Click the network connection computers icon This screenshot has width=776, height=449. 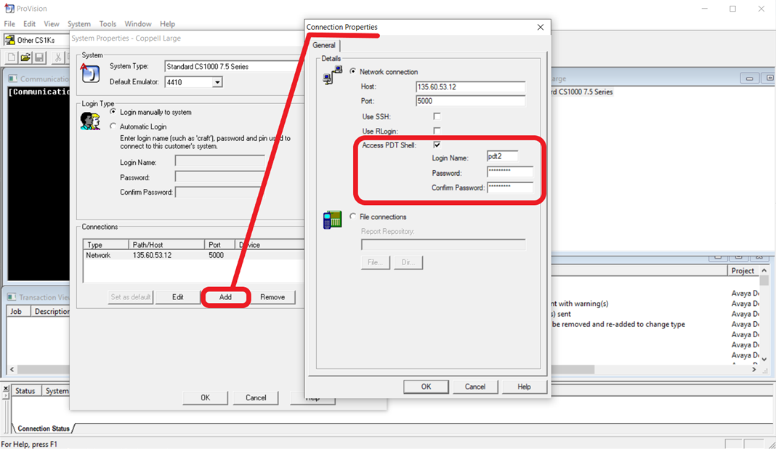click(x=333, y=76)
